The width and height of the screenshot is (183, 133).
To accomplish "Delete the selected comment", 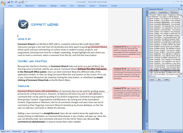I will point(167,80).
